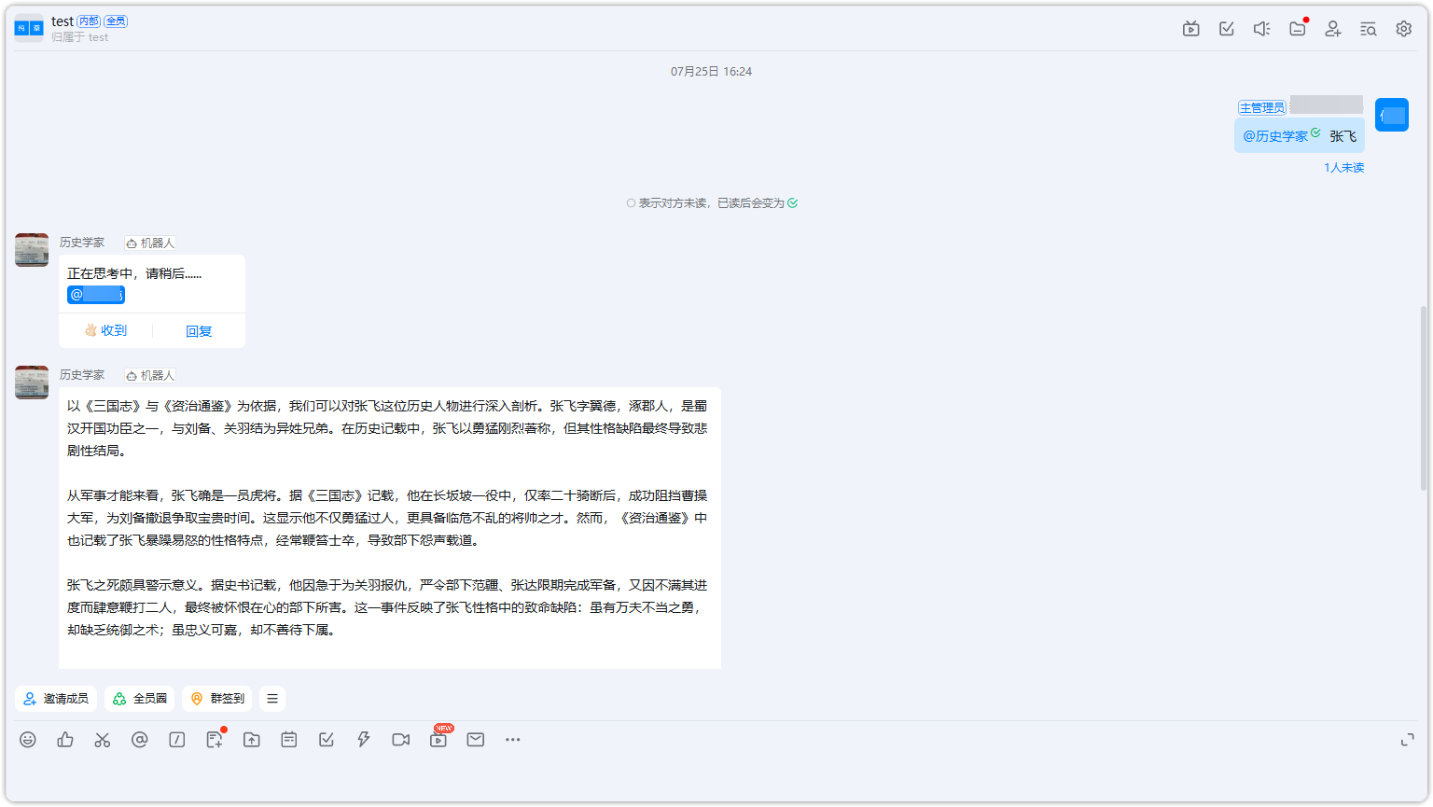The image size is (1433, 807).
Task: Open the emoji picker
Action: (x=28, y=739)
